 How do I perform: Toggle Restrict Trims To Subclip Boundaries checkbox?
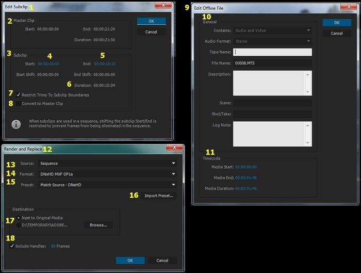point(19,95)
